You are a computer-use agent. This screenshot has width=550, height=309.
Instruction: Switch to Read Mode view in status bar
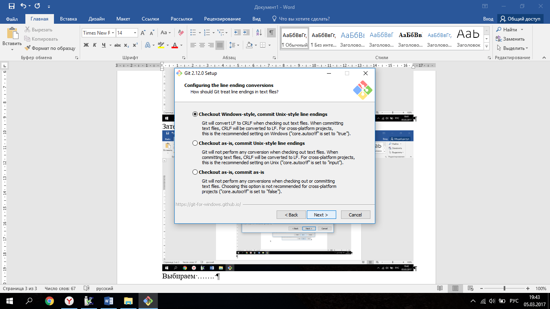tap(440, 288)
